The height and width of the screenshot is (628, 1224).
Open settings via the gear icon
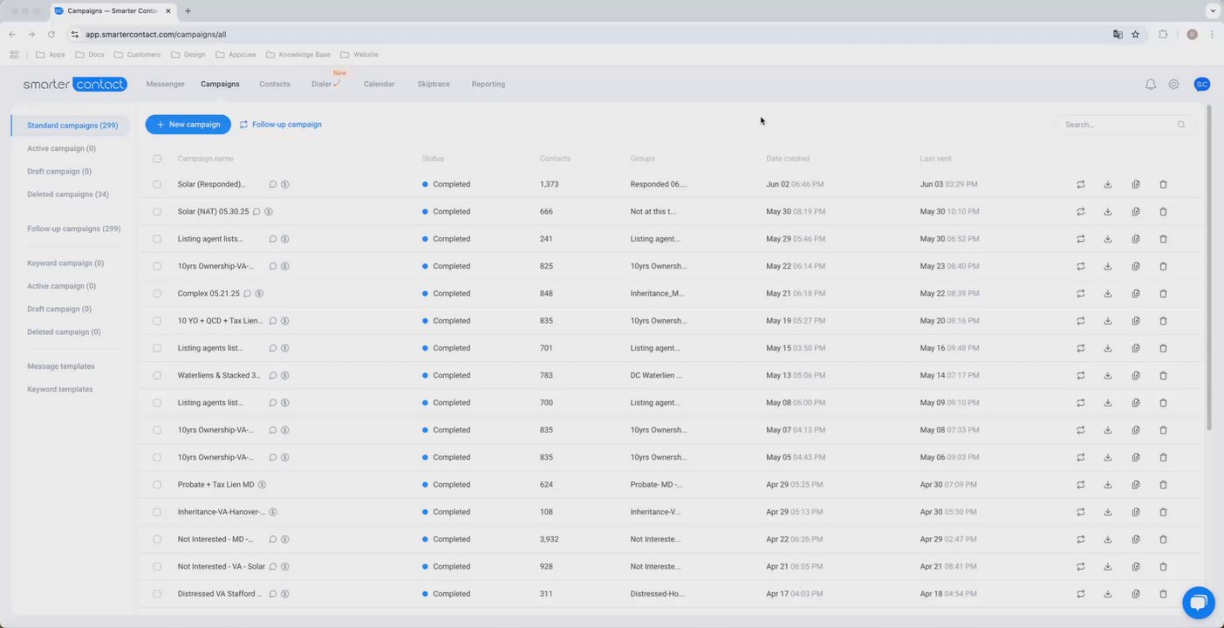(x=1174, y=85)
